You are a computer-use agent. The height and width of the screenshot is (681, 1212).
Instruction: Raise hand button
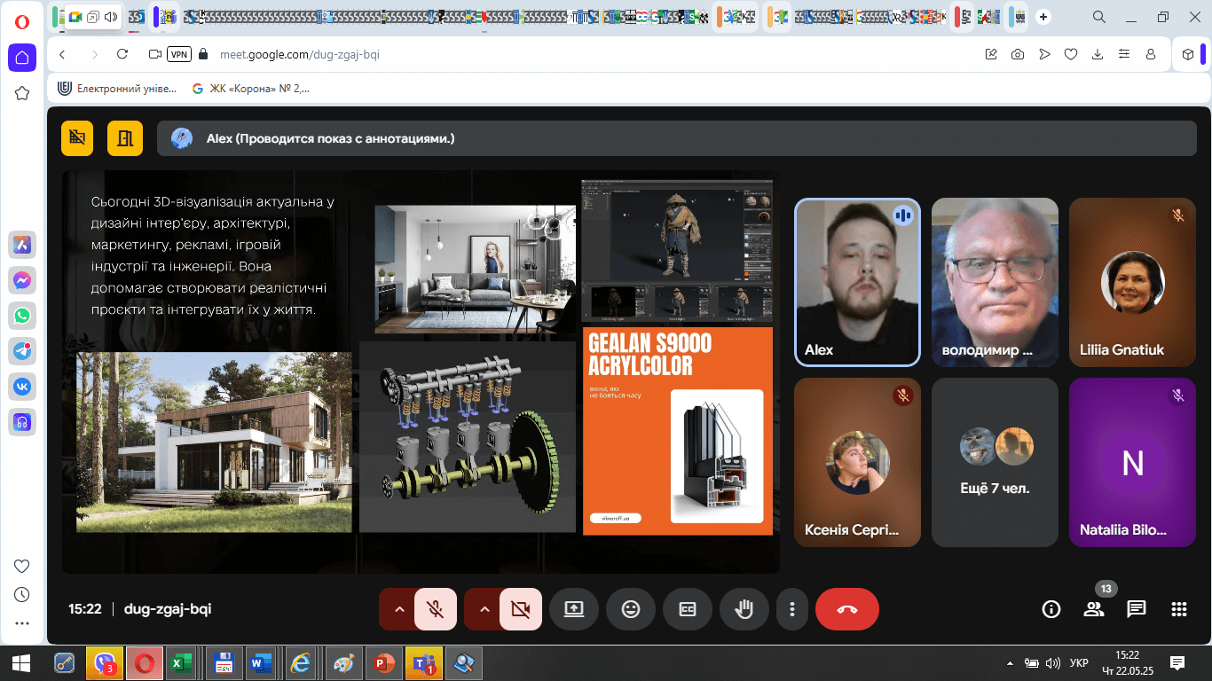coord(744,609)
